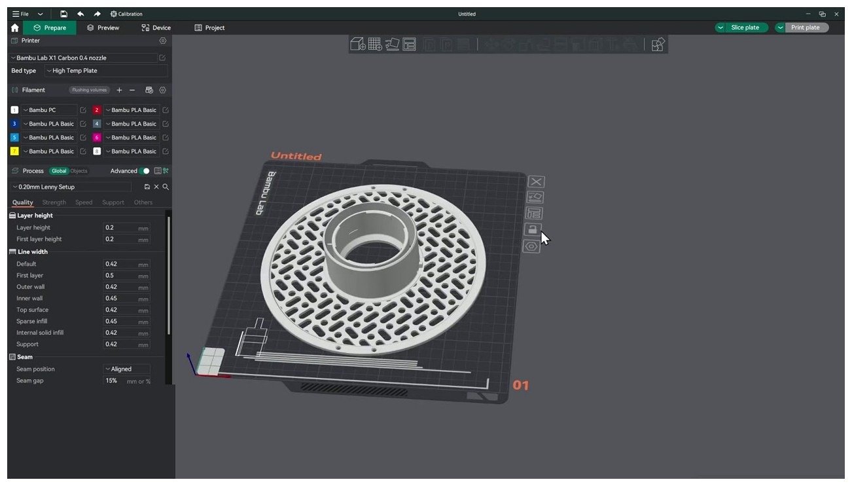Redo the last action
This screenshot has height=486, width=852.
(97, 14)
